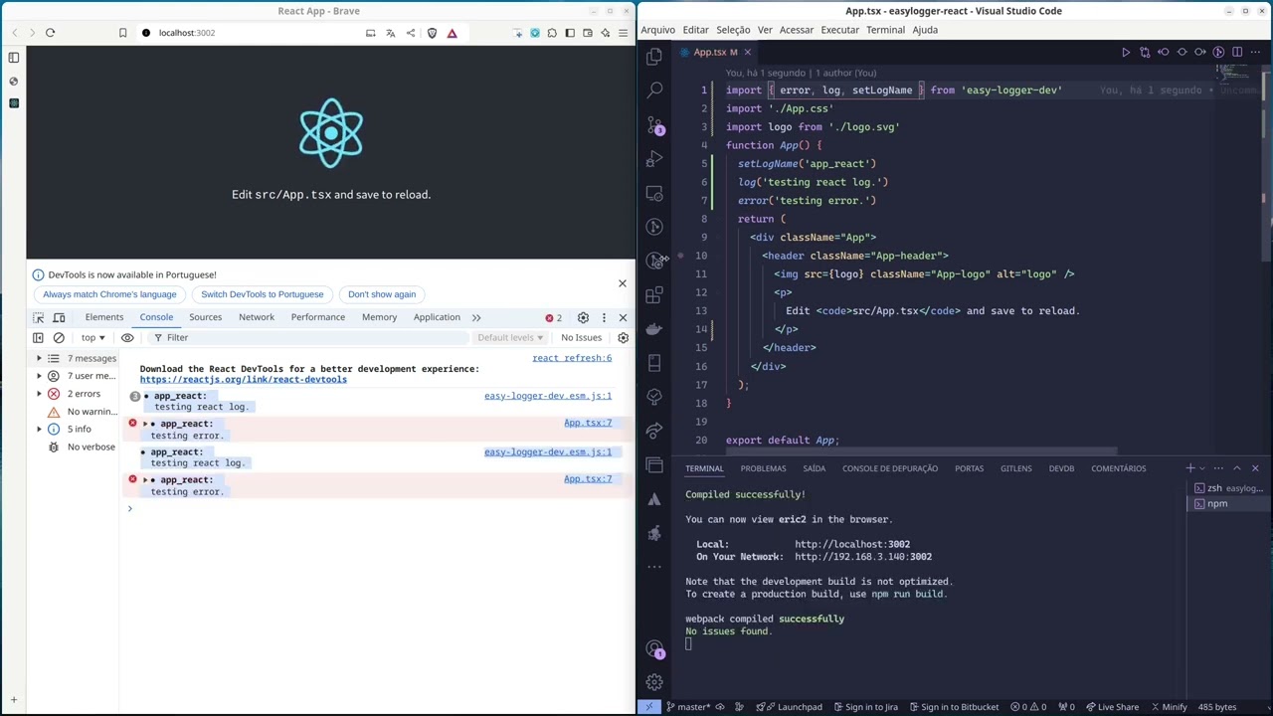The width and height of the screenshot is (1273, 716).
Task: Clear the DevTools console
Action: pyautogui.click(x=59, y=337)
